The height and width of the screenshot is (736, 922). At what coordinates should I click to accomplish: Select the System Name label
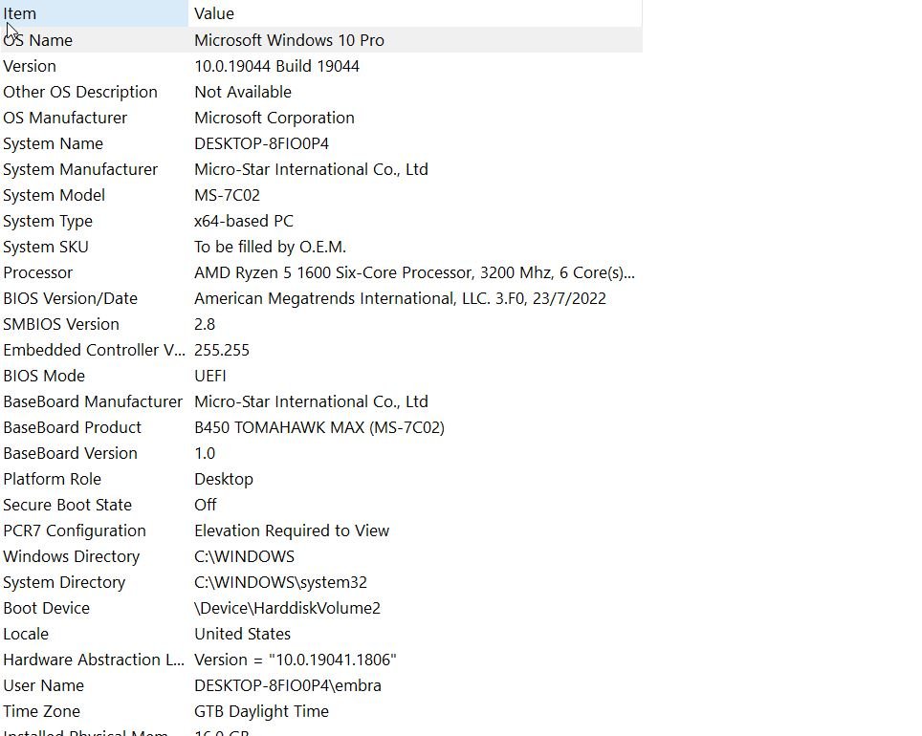pyautogui.click(x=53, y=143)
